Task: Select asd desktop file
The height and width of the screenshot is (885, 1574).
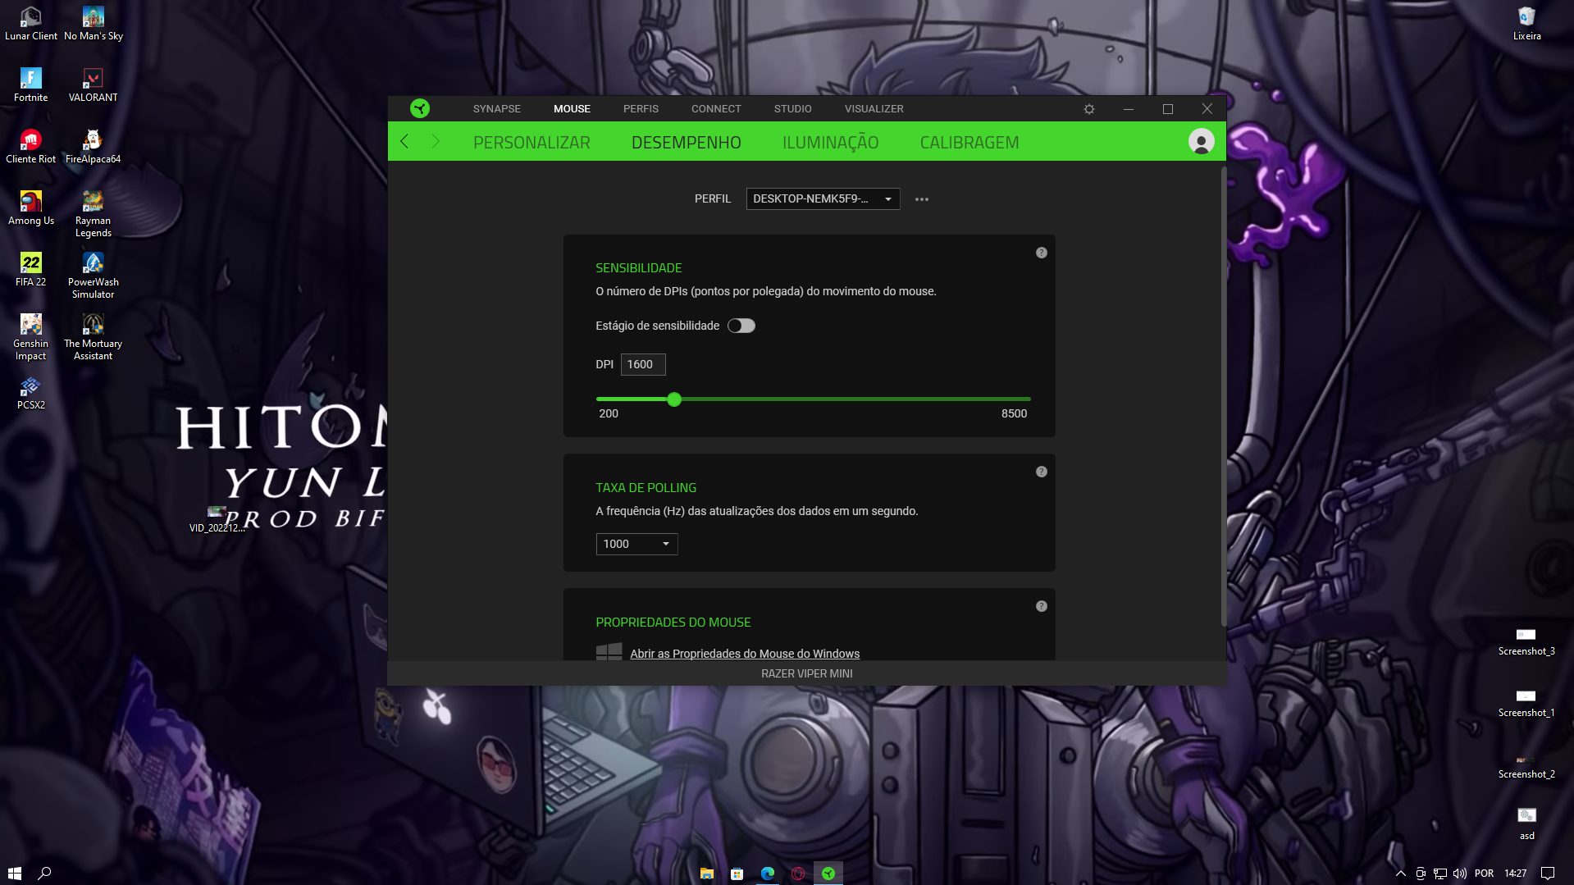Action: pyautogui.click(x=1526, y=823)
